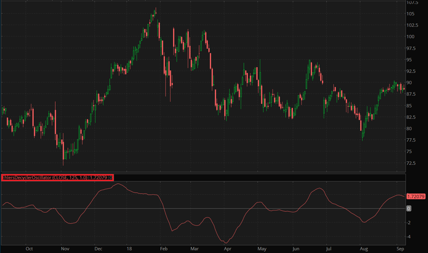Select the Nov label on time axis
The width and height of the screenshot is (428, 253).
pos(65,248)
